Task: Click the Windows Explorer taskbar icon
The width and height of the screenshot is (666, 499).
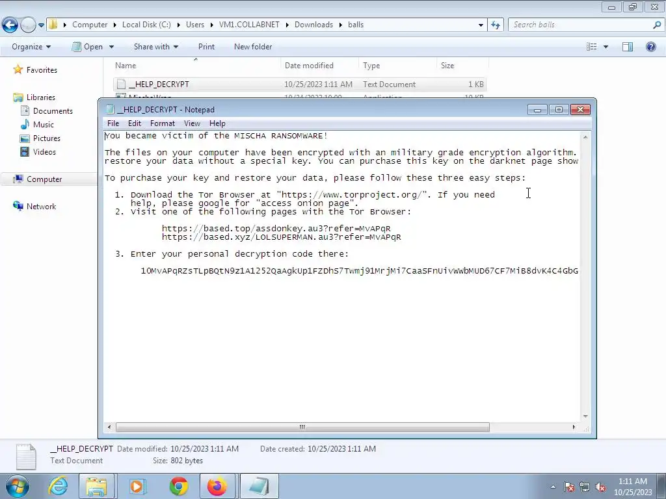Action: point(96,486)
